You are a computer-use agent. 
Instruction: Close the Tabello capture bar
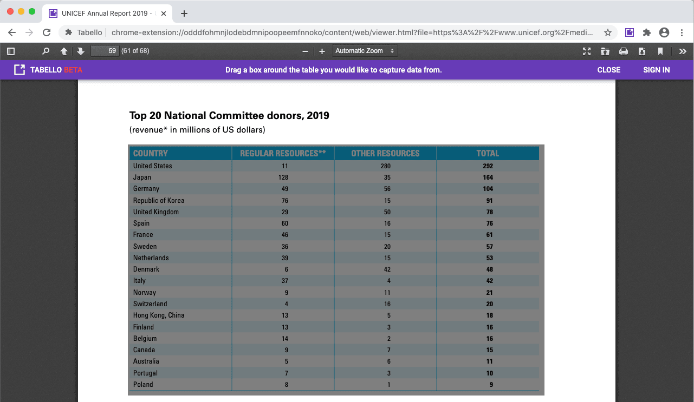pyautogui.click(x=609, y=70)
